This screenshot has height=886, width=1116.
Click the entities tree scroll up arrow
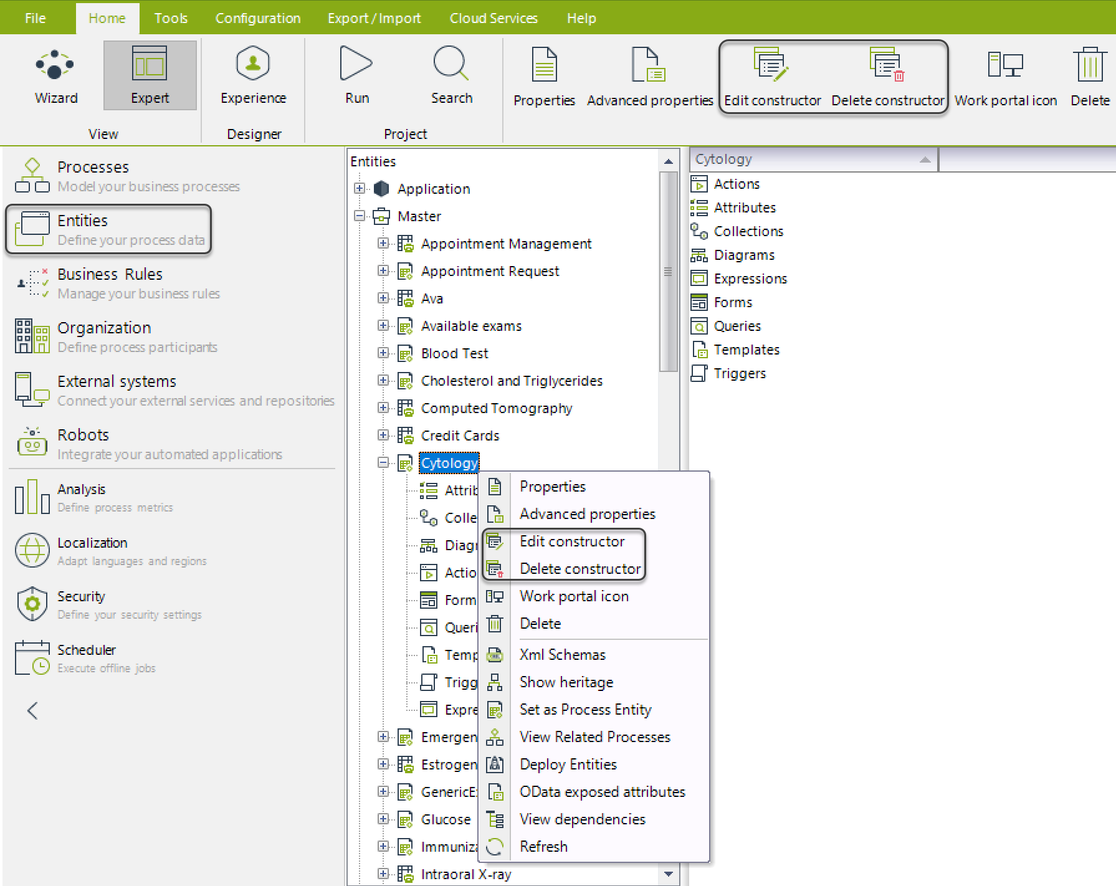(669, 161)
